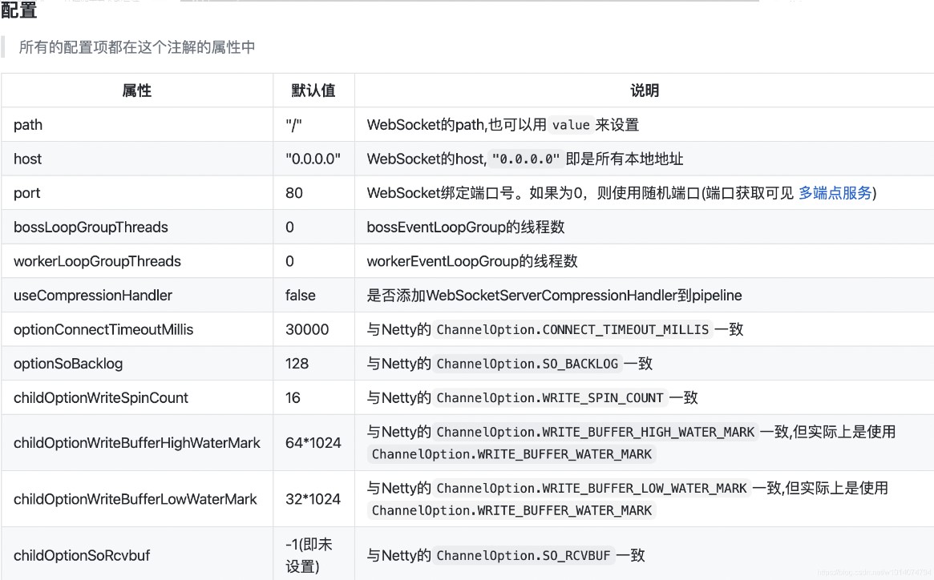Click the 属性 column header
This screenshot has width=934, height=580.
(137, 91)
